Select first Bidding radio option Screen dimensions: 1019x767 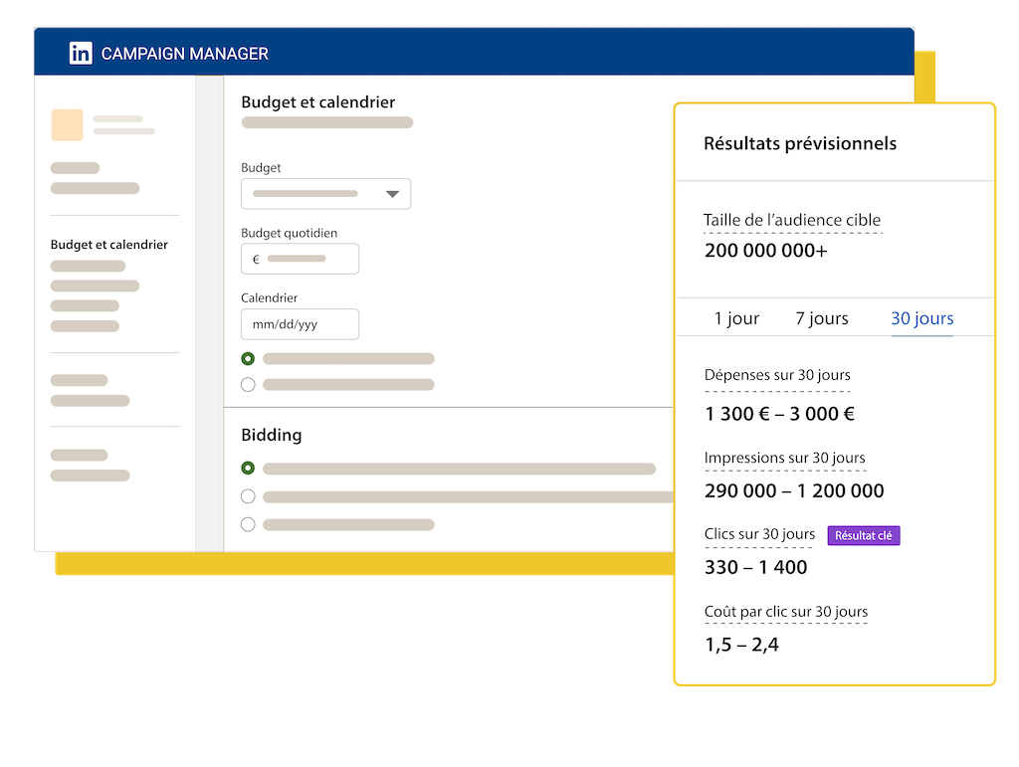tap(248, 469)
